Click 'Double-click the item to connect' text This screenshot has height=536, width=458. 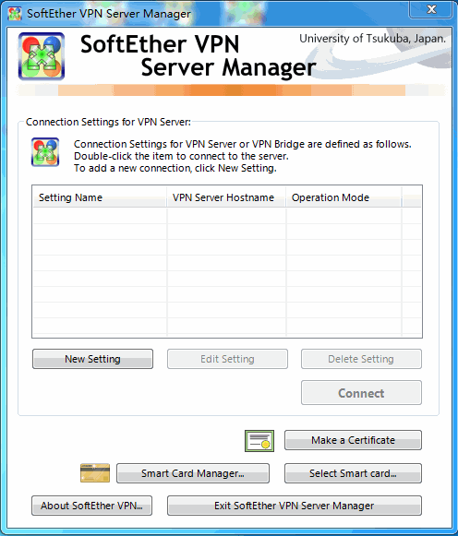tap(181, 156)
